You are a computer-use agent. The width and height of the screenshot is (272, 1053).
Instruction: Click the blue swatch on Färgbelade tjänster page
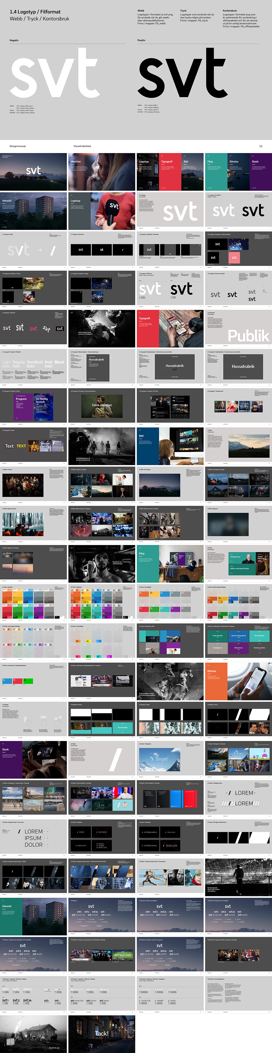pos(7,681)
